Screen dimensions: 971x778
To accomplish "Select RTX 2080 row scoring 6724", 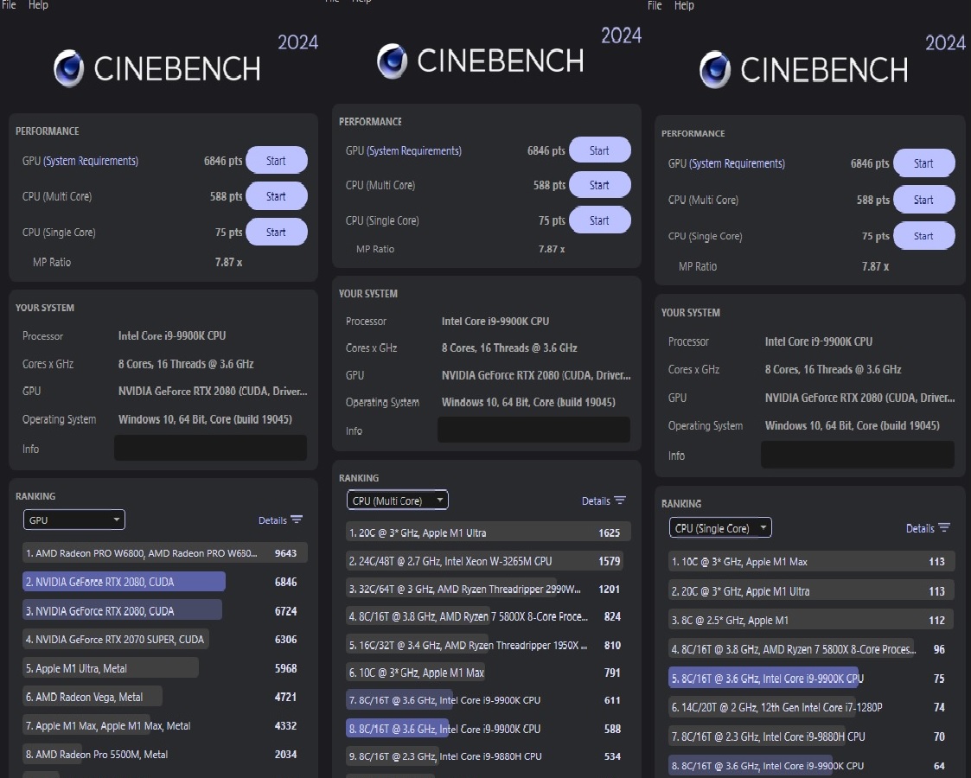I will point(165,611).
